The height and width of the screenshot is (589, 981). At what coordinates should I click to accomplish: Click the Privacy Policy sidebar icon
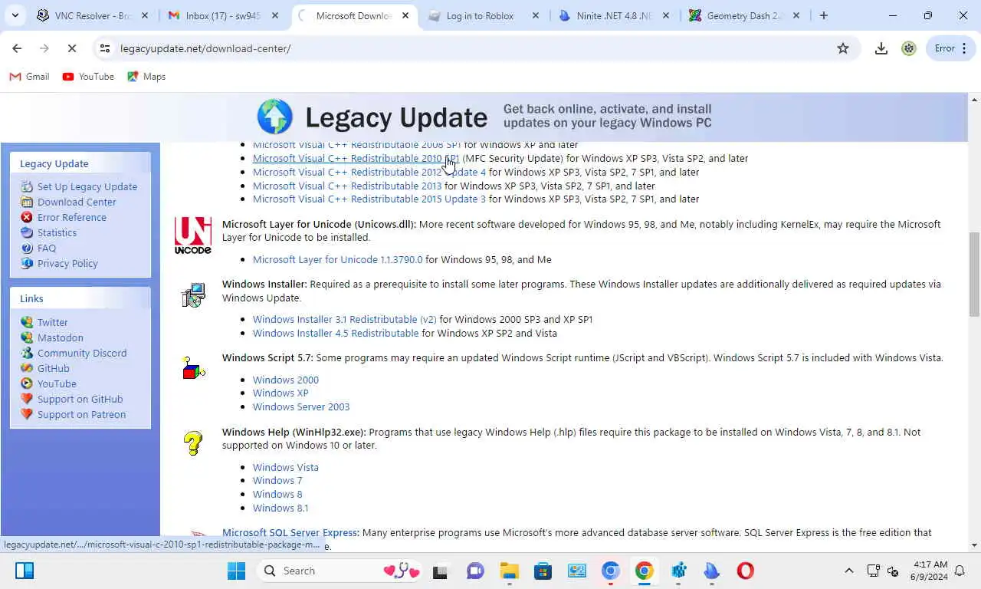tap(27, 263)
